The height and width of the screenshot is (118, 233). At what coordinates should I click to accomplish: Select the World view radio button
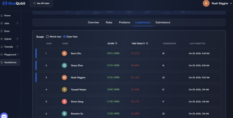tap(47, 37)
